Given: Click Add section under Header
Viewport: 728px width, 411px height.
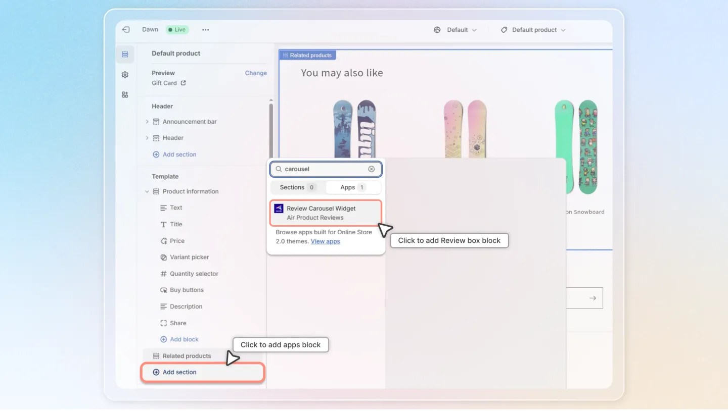Looking at the screenshot, I should pyautogui.click(x=174, y=155).
